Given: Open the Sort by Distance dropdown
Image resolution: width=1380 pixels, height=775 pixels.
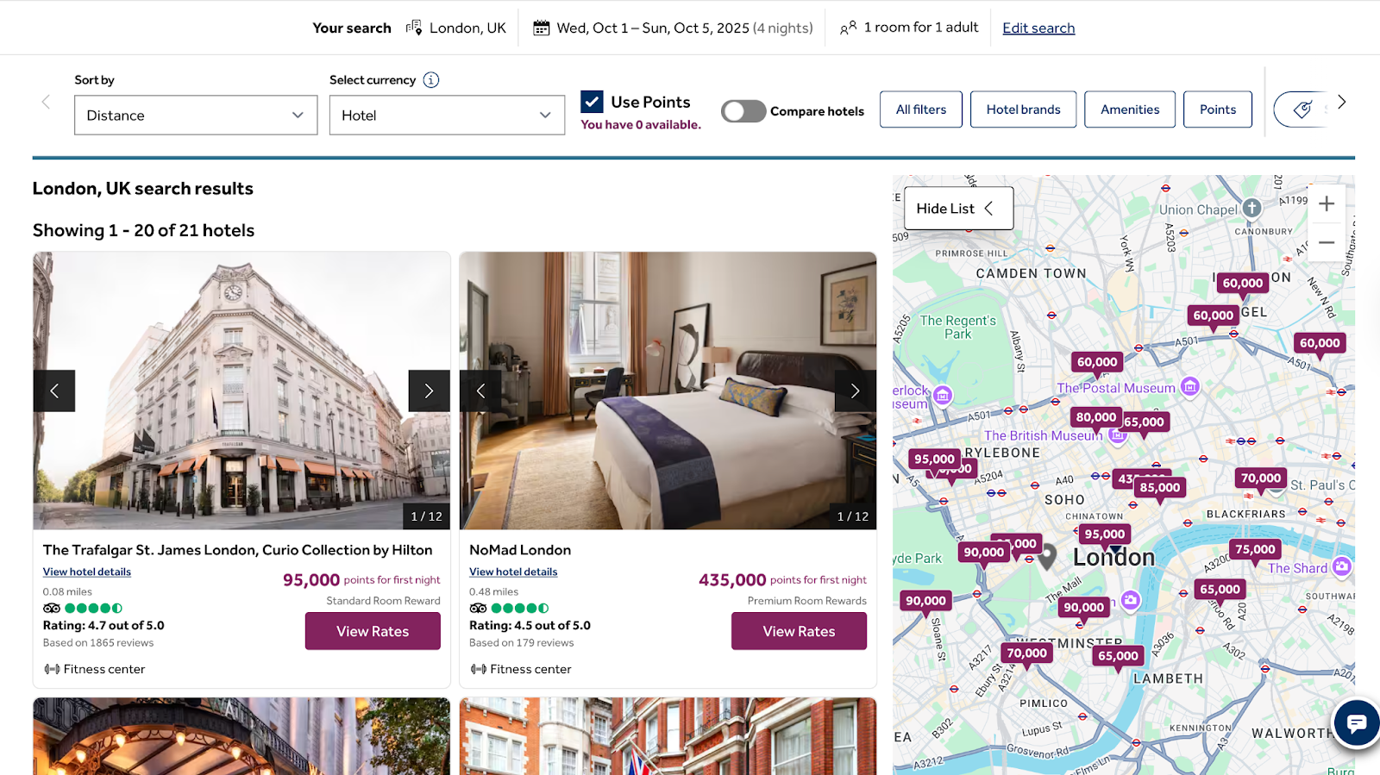Looking at the screenshot, I should pos(196,116).
